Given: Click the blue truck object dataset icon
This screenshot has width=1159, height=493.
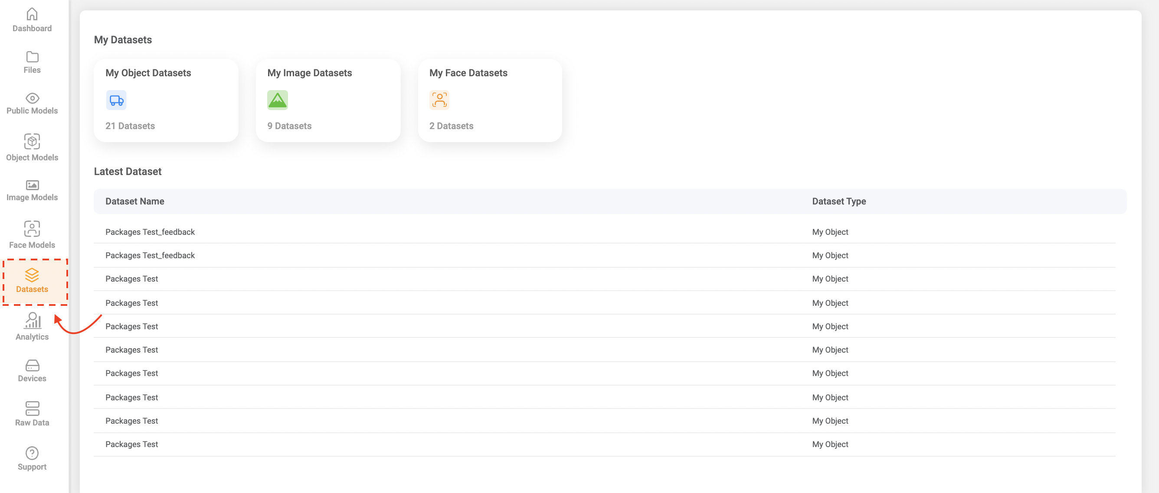Looking at the screenshot, I should pyautogui.click(x=116, y=100).
